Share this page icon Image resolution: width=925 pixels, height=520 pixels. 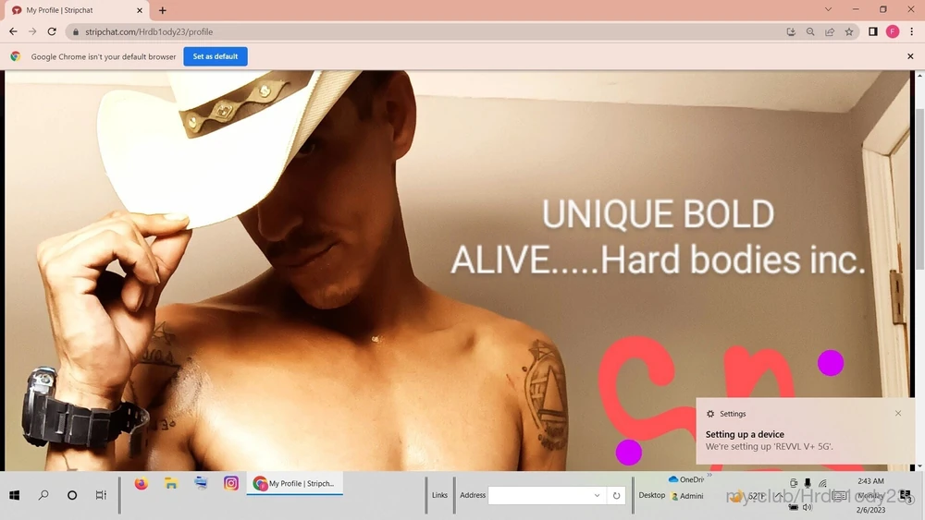830,31
